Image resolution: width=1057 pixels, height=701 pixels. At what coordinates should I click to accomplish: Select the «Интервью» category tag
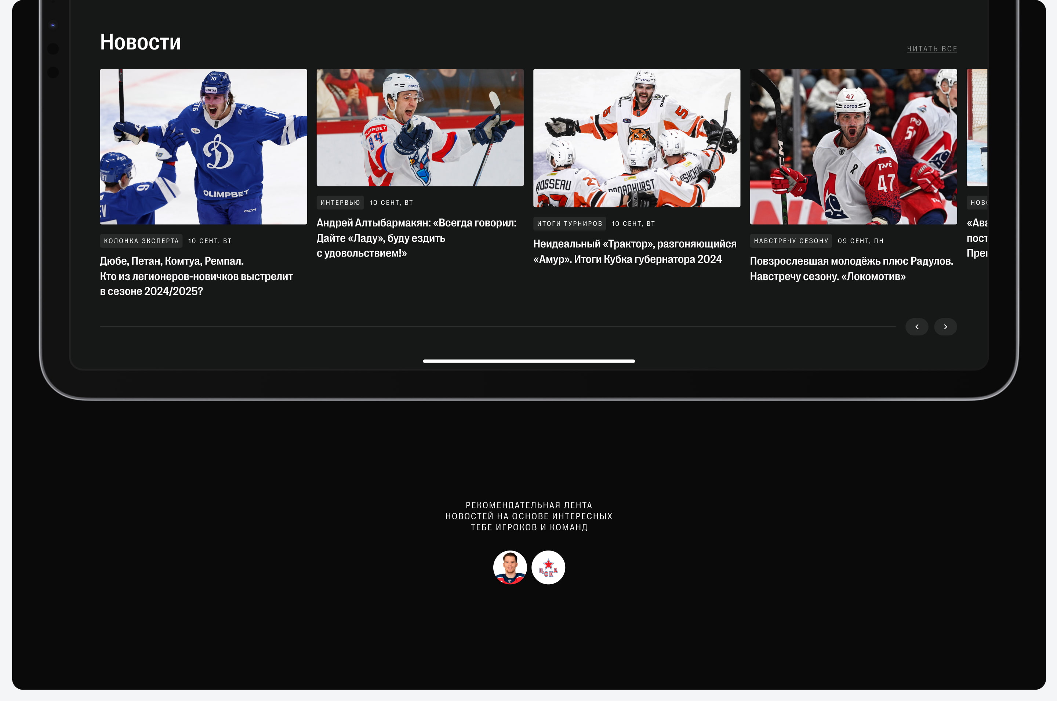tap(340, 203)
